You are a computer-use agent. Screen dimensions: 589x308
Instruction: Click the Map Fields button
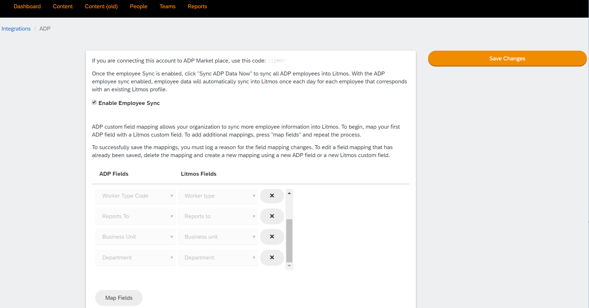(119, 298)
